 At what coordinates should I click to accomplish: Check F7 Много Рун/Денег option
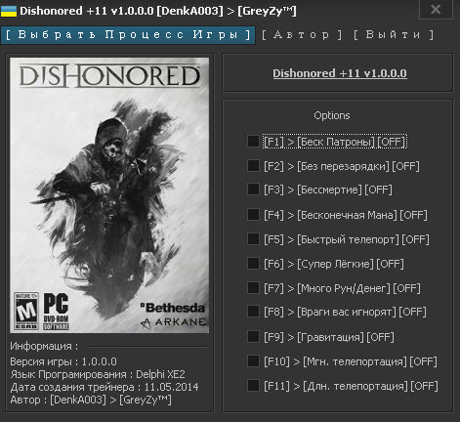pyautogui.click(x=253, y=288)
